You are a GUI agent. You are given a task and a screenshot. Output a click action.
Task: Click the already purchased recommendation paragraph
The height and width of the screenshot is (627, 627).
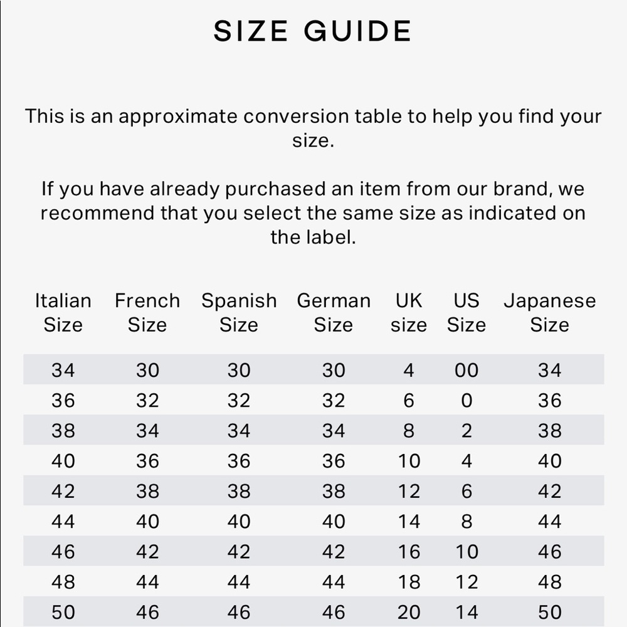pos(313,213)
